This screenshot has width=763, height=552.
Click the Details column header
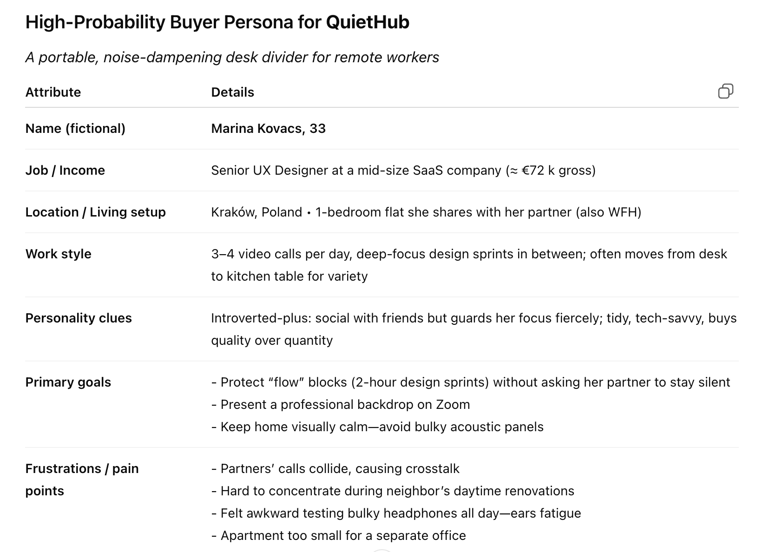[232, 92]
